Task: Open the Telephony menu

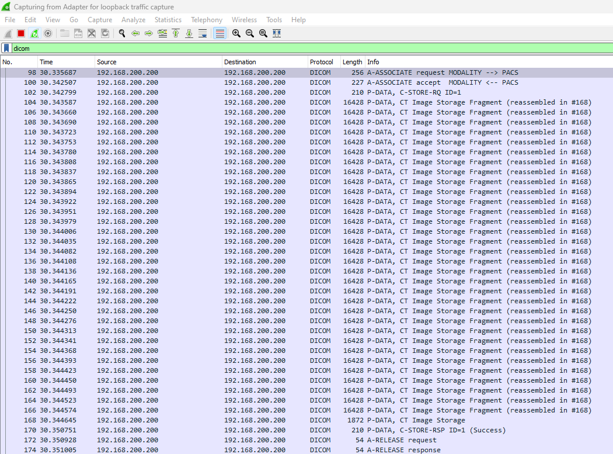Action: click(206, 20)
